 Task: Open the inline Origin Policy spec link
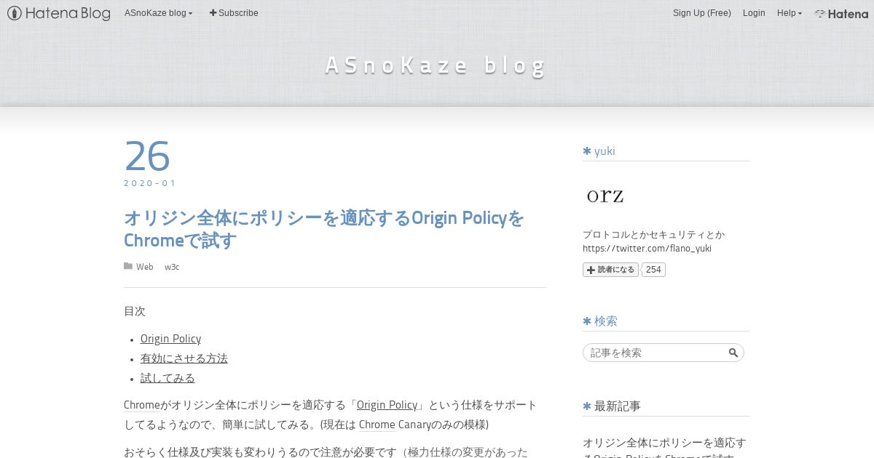pos(387,405)
